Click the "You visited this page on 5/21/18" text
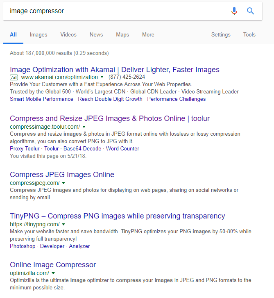 tap(48, 156)
